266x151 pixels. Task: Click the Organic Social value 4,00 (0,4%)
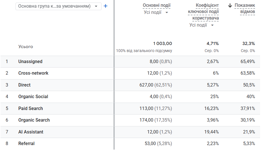click(x=161, y=97)
